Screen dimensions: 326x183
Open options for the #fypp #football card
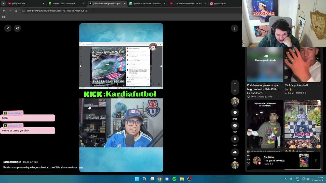tap(319, 85)
